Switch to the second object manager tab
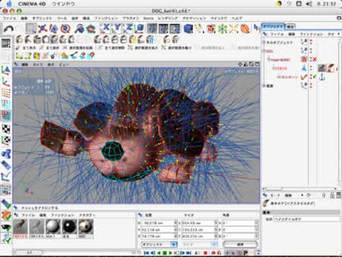Viewport: 342px width, 257px height. [290, 27]
